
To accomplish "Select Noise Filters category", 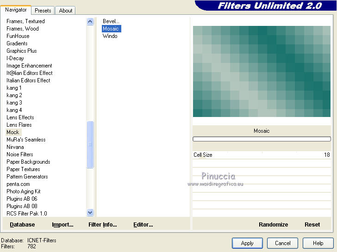I will tap(20, 154).
